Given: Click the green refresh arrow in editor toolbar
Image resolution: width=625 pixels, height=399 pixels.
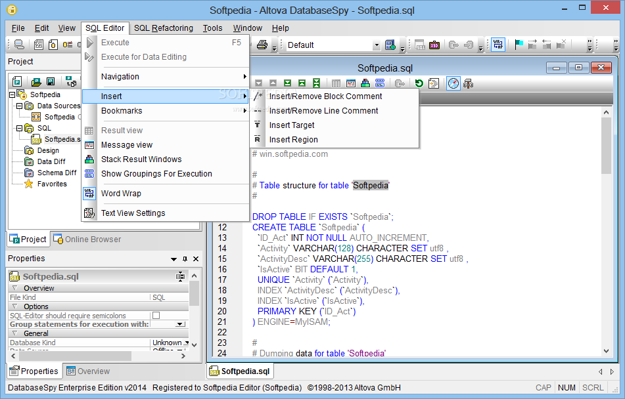Looking at the screenshot, I should point(419,83).
